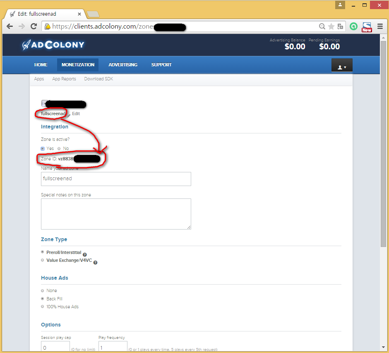Open the MONETIZATION navigation tab
Image resolution: width=389 pixels, height=353 pixels.
[x=78, y=65]
